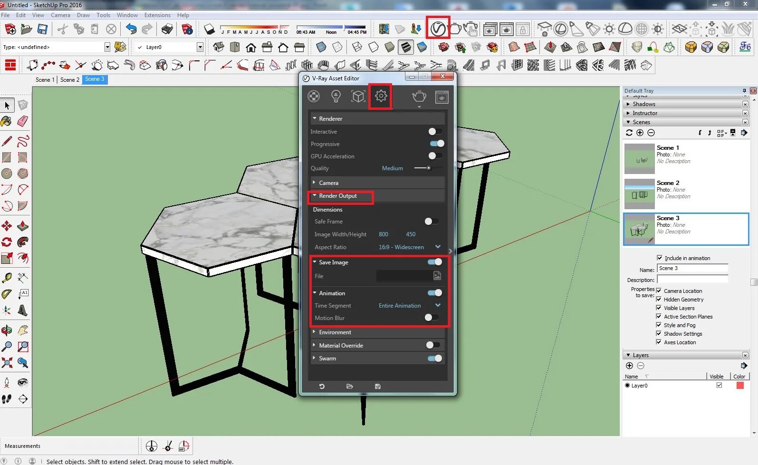Image resolution: width=758 pixels, height=465 pixels.
Task: Open the Lights tab in Asset Editor
Action: click(x=336, y=97)
